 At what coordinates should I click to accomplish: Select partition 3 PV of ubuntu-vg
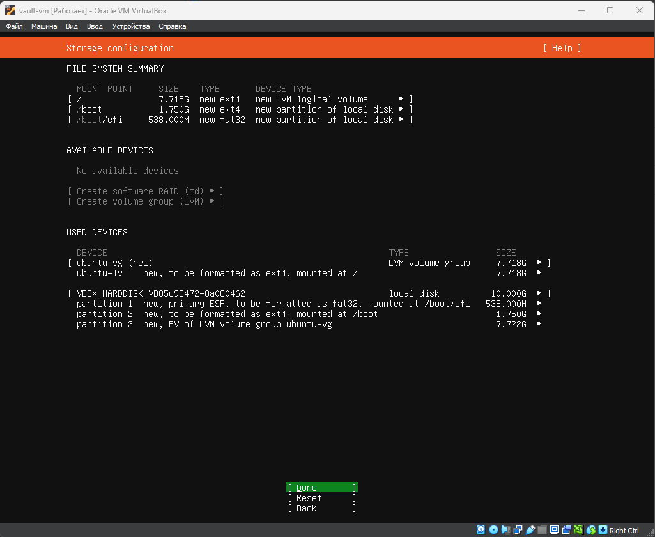click(309, 324)
